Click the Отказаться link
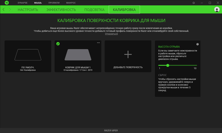This screenshot has width=222, height=133. coord(111,34)
